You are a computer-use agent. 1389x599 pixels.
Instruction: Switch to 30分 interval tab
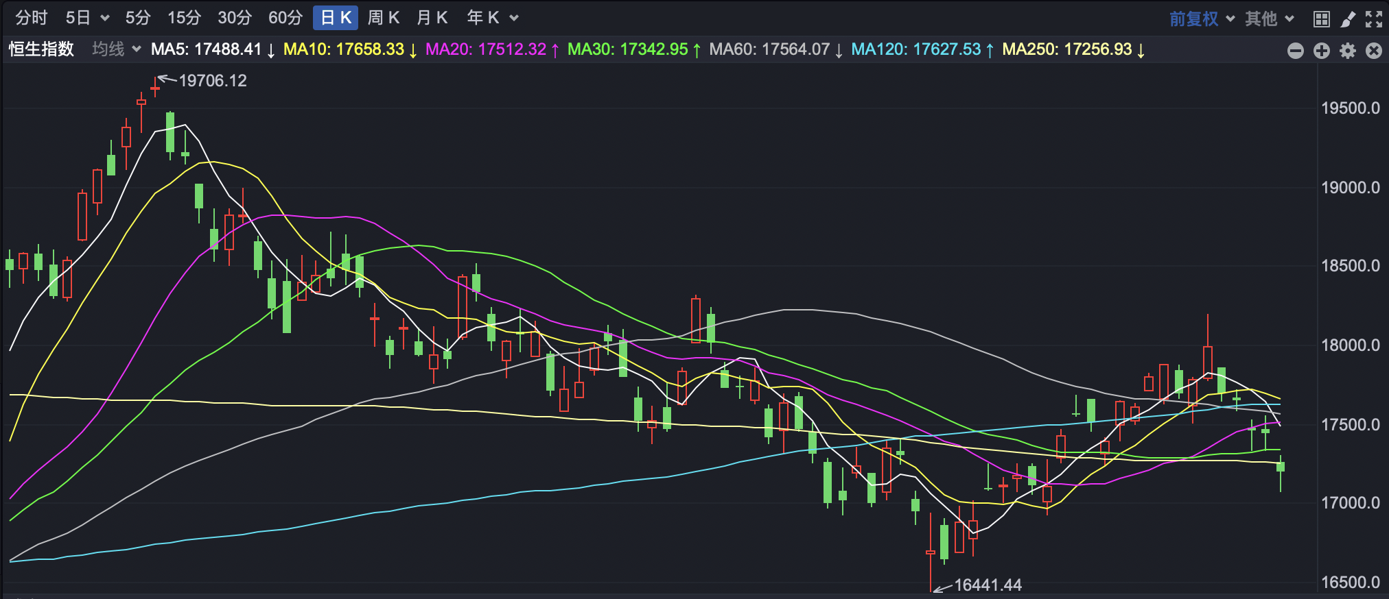235,18
